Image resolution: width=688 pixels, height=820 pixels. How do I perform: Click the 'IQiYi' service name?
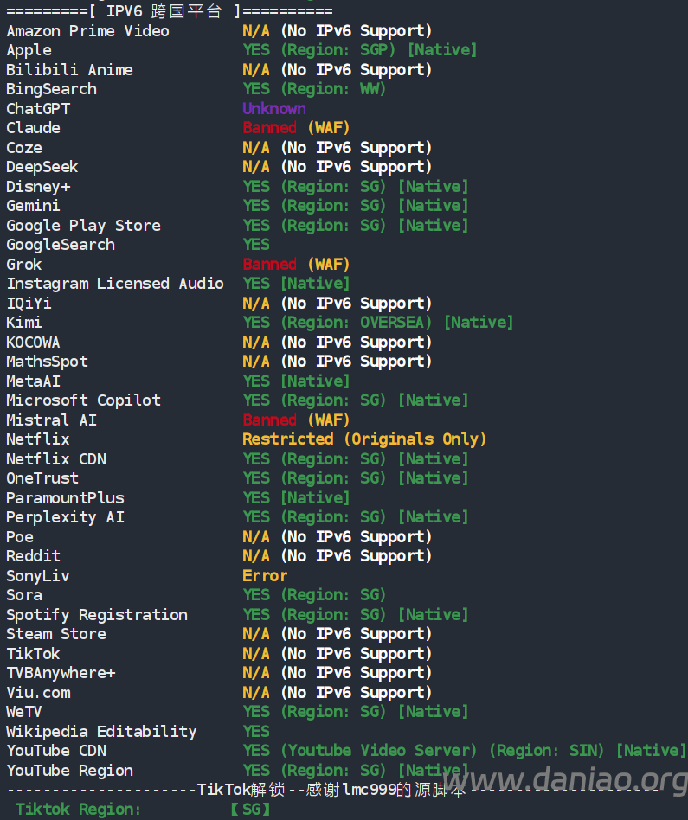click(x=29, y=304)
